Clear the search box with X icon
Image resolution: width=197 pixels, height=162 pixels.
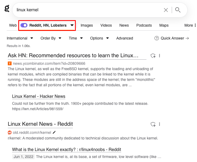pos(166,10)
